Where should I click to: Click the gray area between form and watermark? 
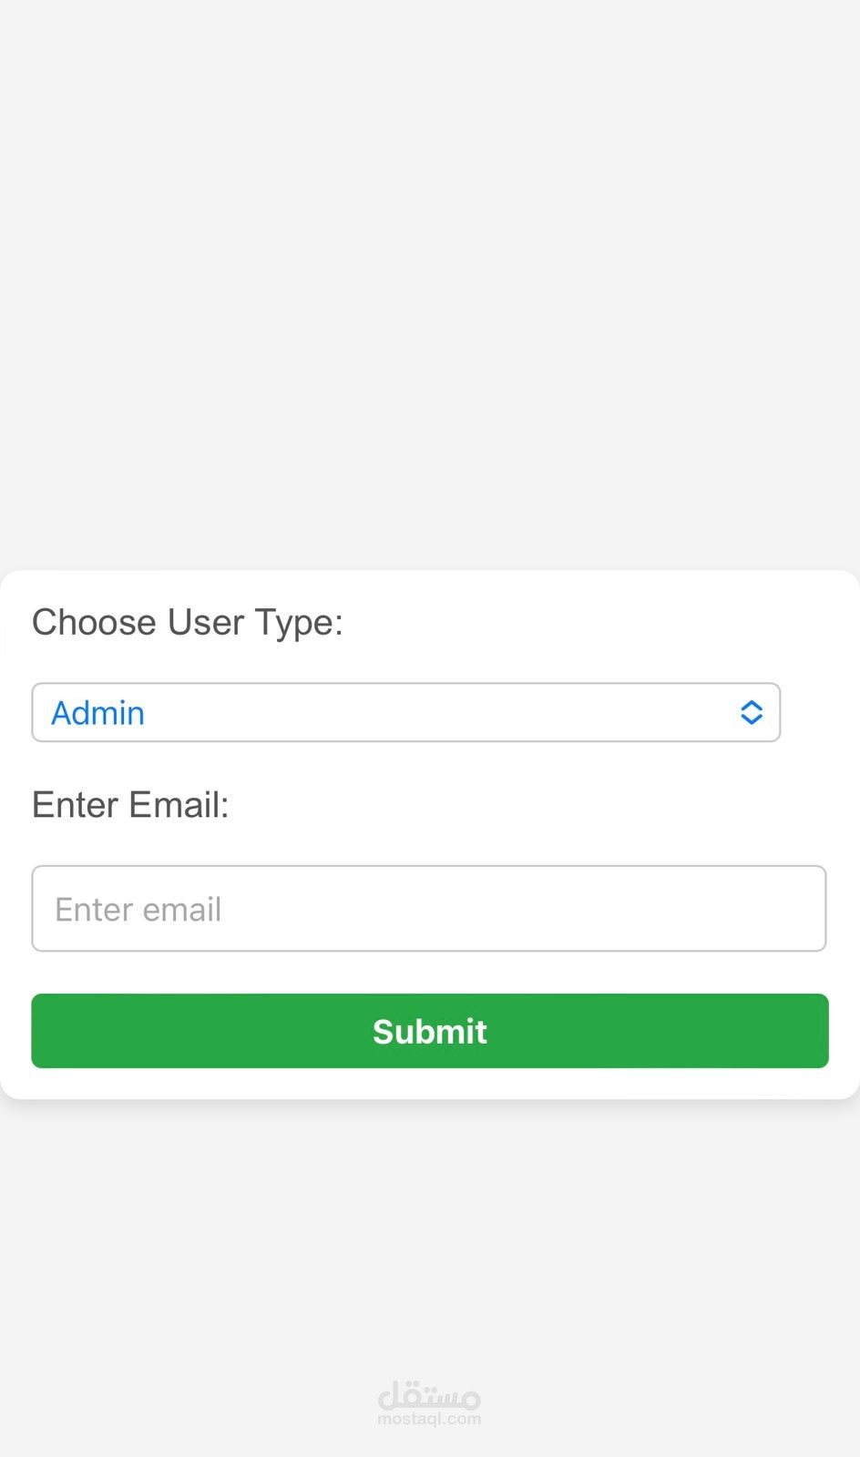point(430,1238)
